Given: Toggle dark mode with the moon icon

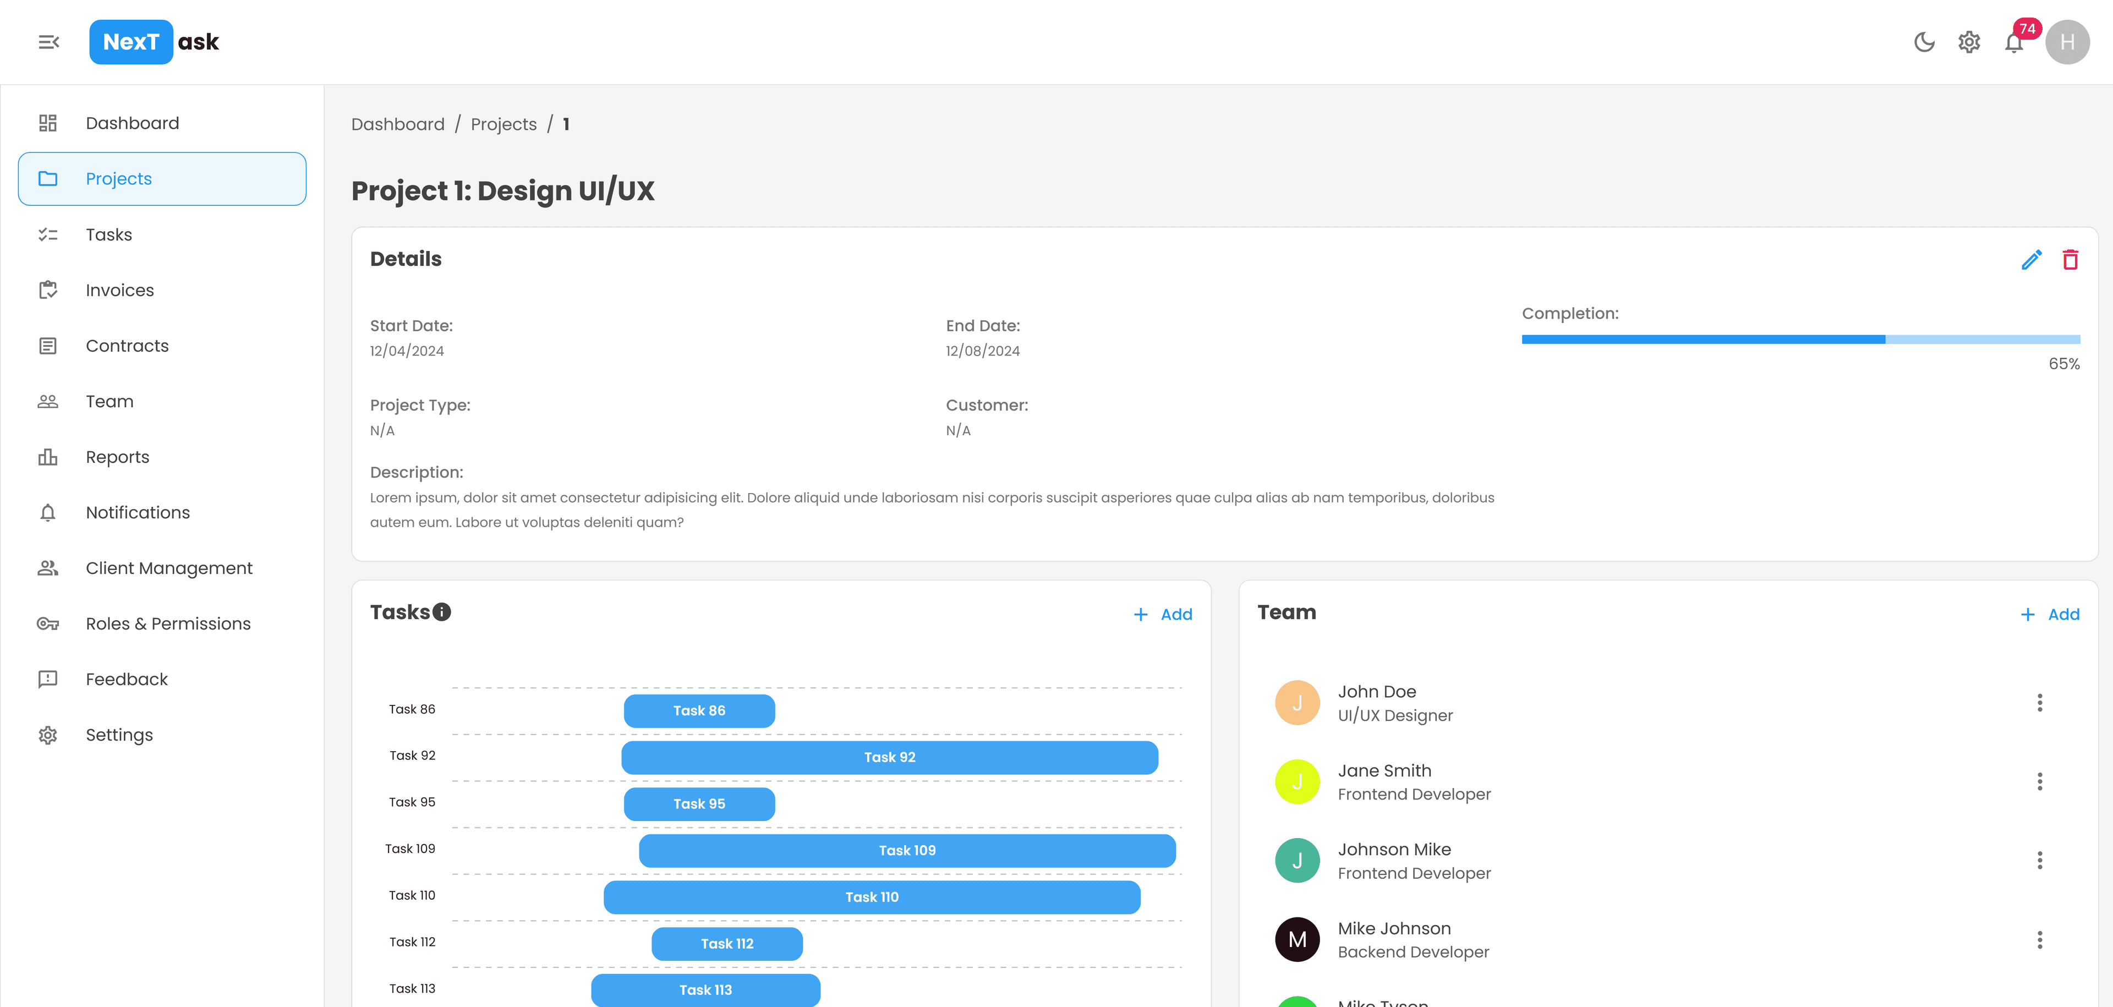Looking at the screenshot, I should tap(1924, 42).
